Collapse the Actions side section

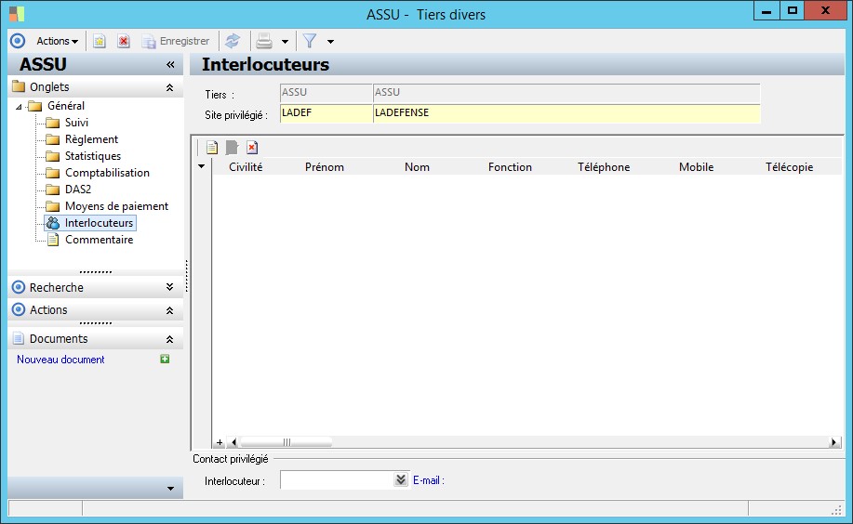169,310
